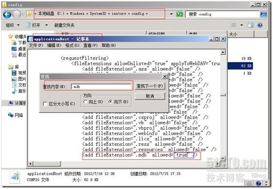
Task: Toggle the preview pane icon
Action: click(x=250, y=25)
